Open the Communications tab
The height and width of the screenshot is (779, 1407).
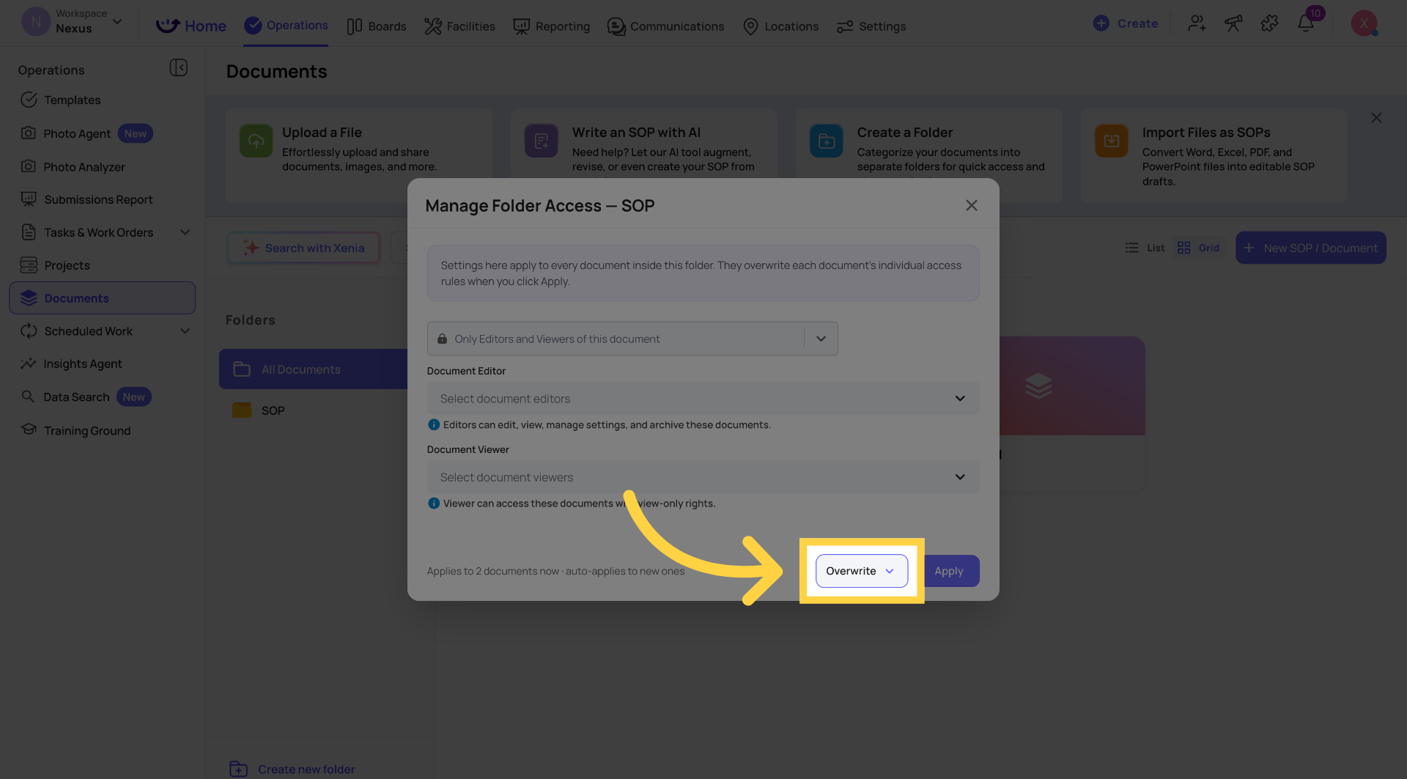665,26
